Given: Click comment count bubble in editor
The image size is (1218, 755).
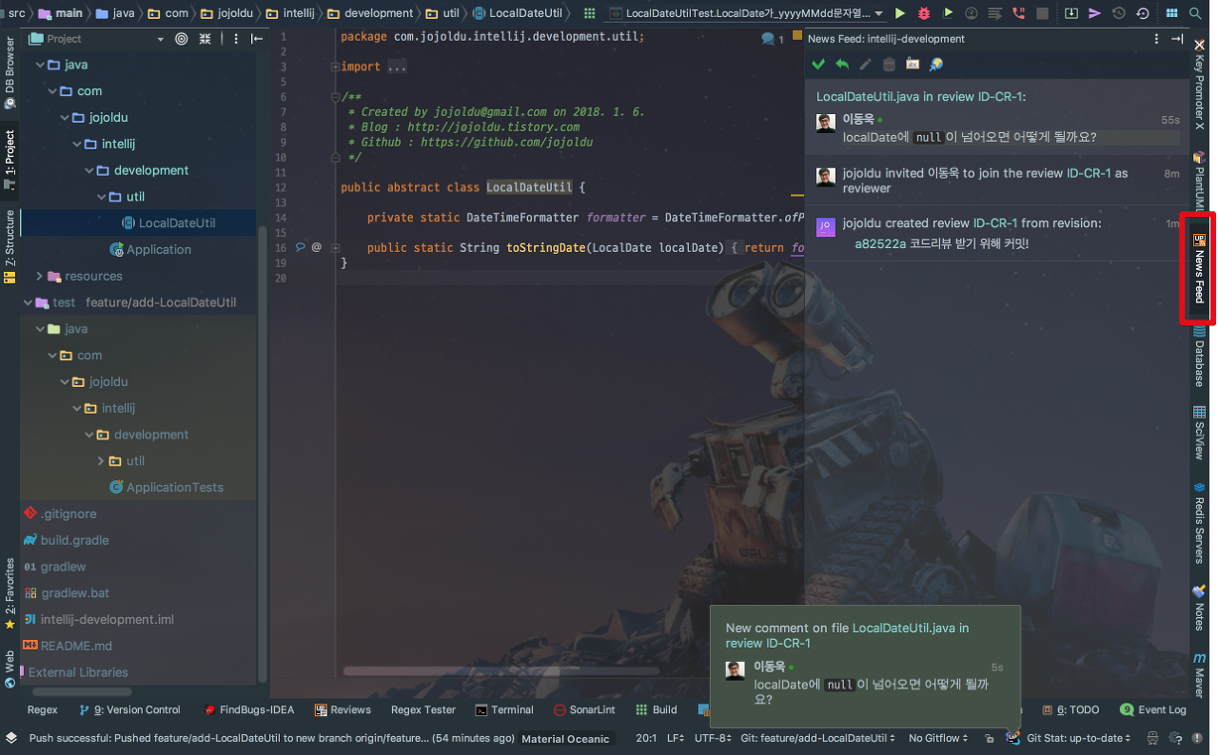Looking at the screenshot, I should 773,39.
